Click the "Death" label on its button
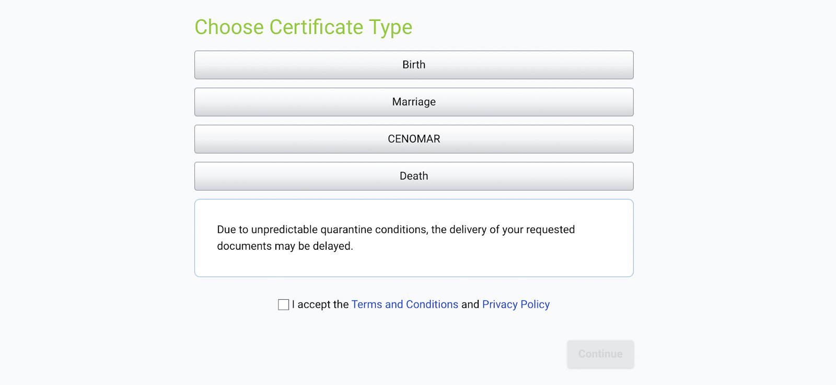The width and height of the screenshot is (836, 385). coord(414,176)
